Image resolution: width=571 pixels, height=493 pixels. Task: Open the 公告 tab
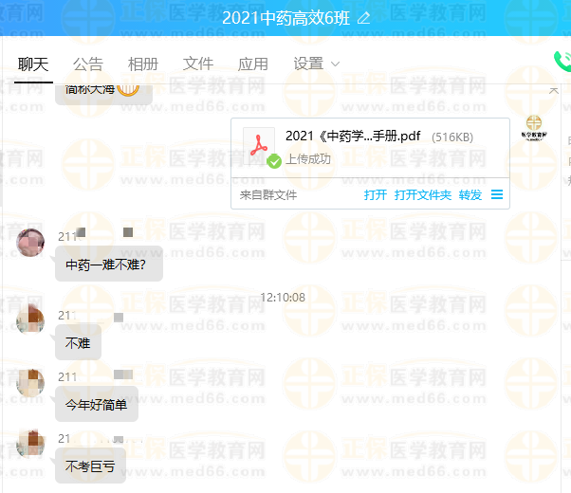point(88,64)
